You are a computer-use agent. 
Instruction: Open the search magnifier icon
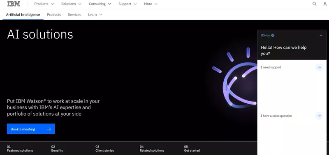(x=314, y=4)
